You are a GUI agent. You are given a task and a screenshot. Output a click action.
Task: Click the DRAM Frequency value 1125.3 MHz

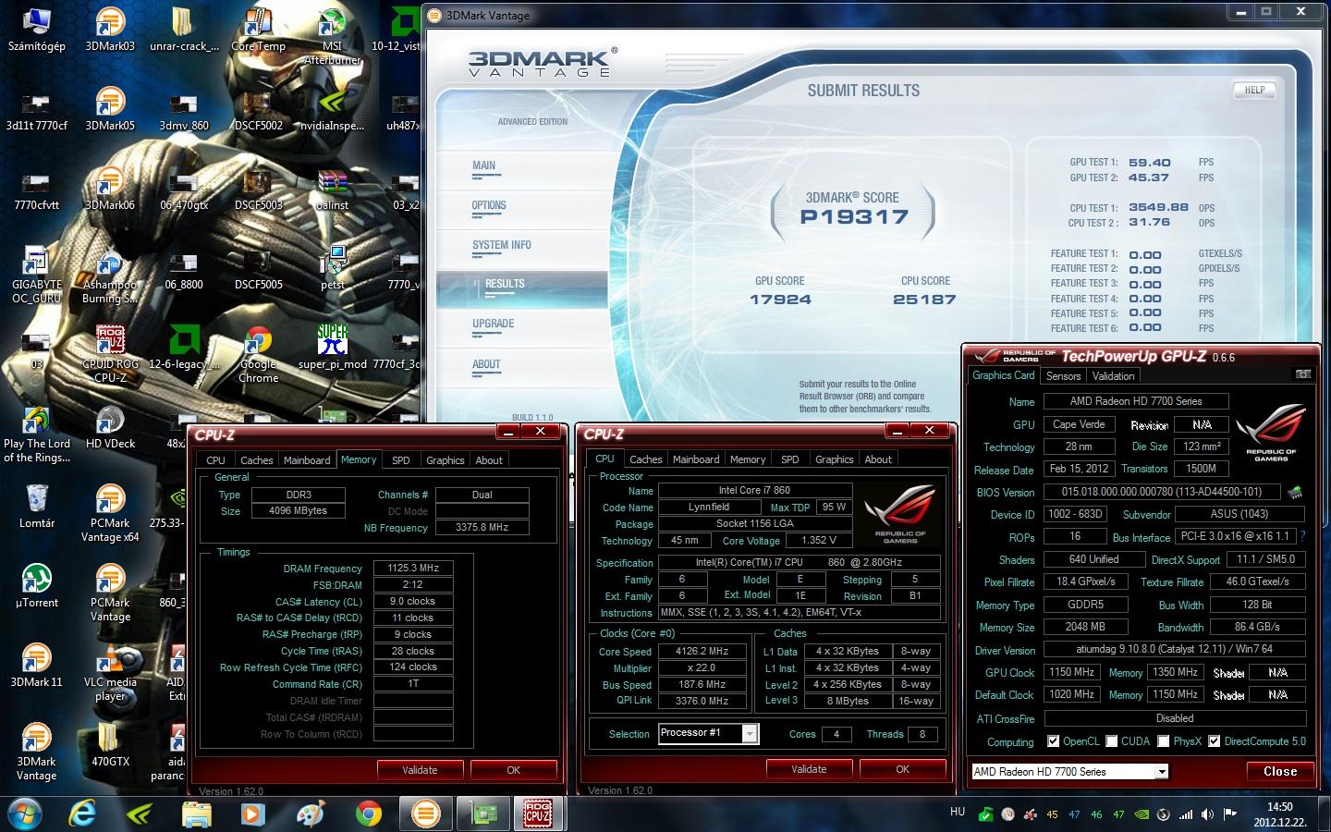pos(413,569)
